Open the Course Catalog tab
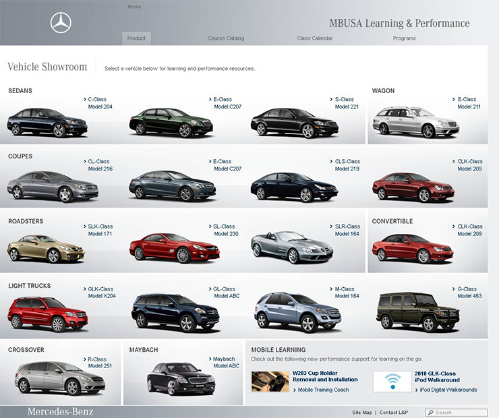Viewport: 499px width, 418px height. [x=226, y=38]
